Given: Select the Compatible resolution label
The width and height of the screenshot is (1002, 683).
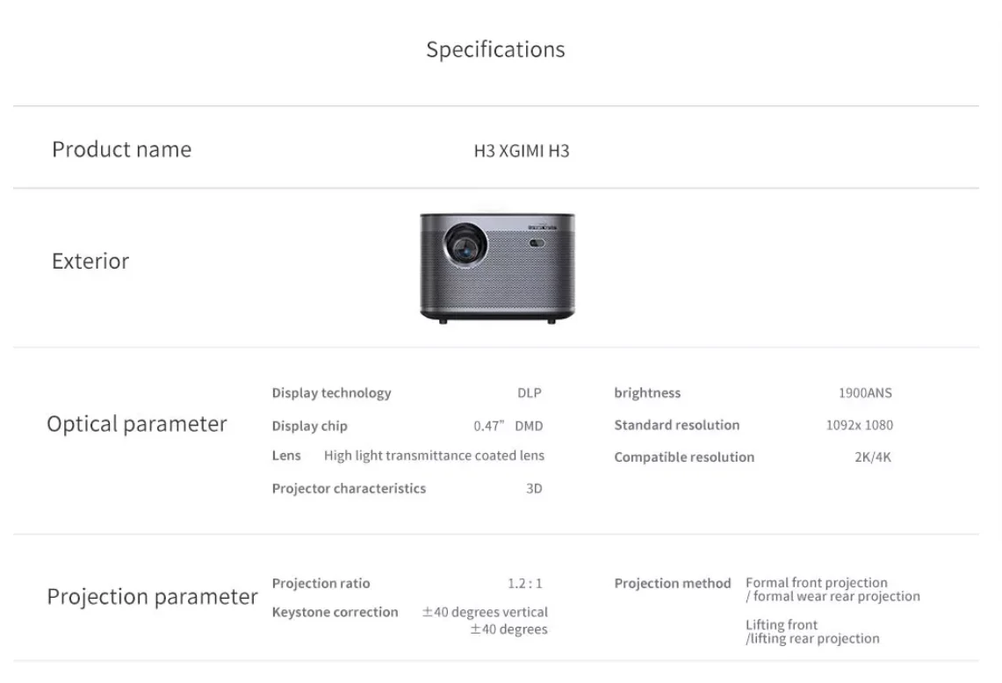Looking at the screenshot, I should 684,457.
